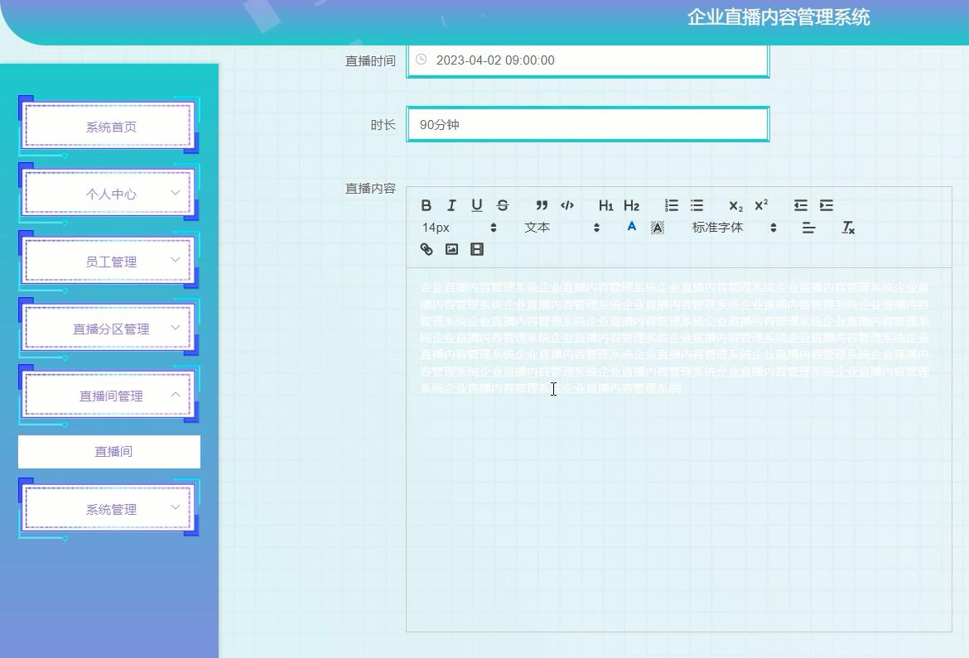Insert a hyperlink in the editor
The image size is (969, 658).
427,249
